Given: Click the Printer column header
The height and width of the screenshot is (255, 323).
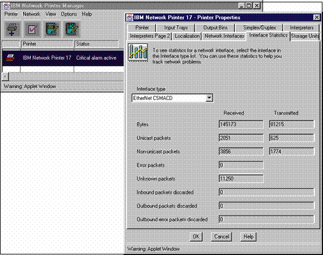Looking at the screenshot, I should (48, 44).
